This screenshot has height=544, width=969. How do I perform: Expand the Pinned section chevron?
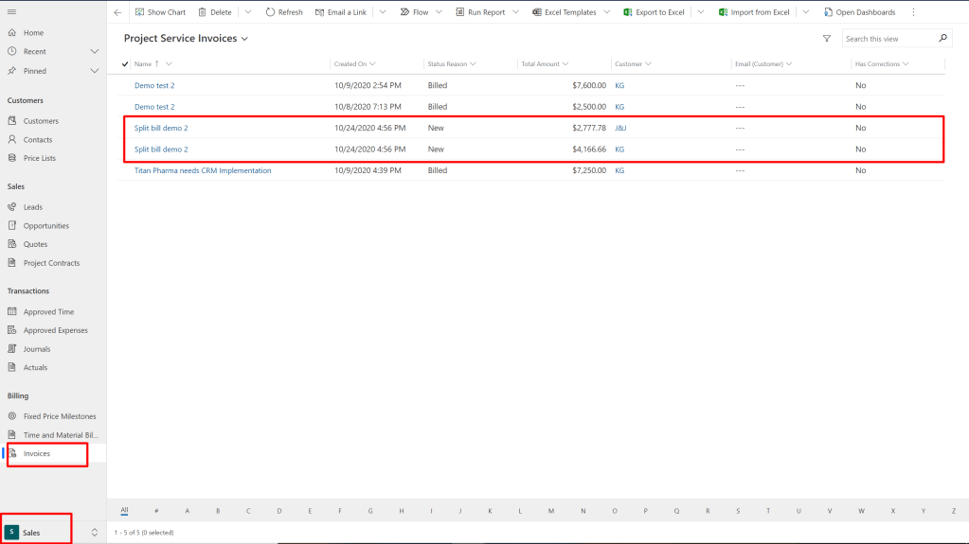coord(94,71)
